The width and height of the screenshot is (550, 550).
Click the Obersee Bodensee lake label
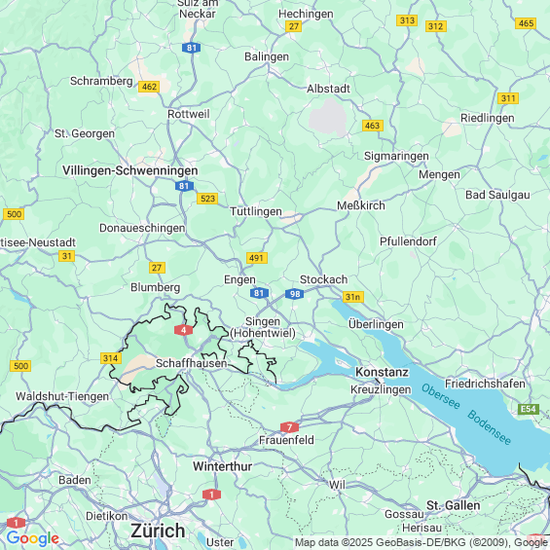tap(466, 415)
